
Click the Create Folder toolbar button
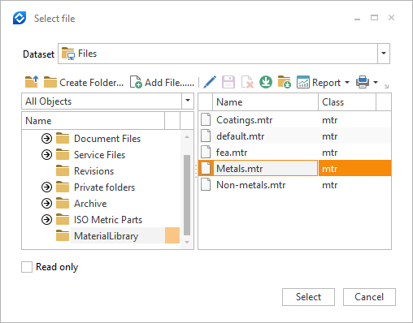(84, 82)
